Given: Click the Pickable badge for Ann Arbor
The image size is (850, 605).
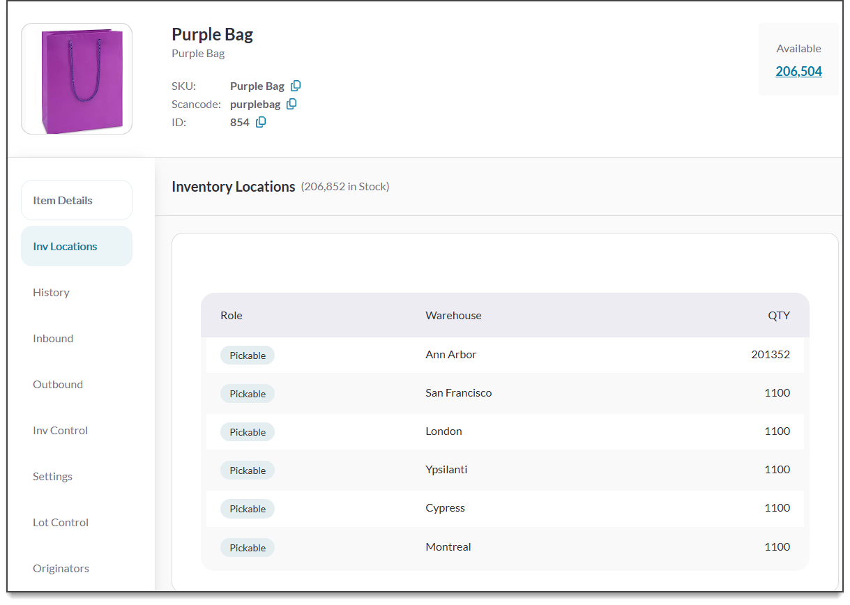Looking at the screenshot, I should tap(248, 355).
